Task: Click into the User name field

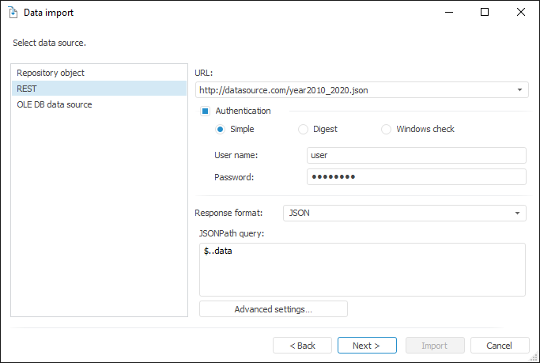Action: click(x=416, y=155)
